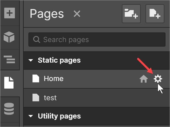Click the Utility pages heading

point(59,116)
